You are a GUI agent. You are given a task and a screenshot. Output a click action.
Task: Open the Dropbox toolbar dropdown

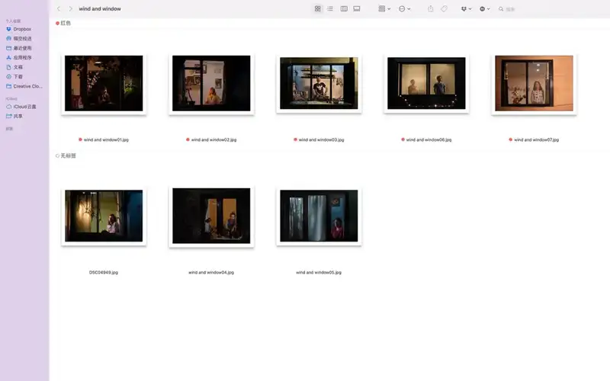(x=466, y=8)
